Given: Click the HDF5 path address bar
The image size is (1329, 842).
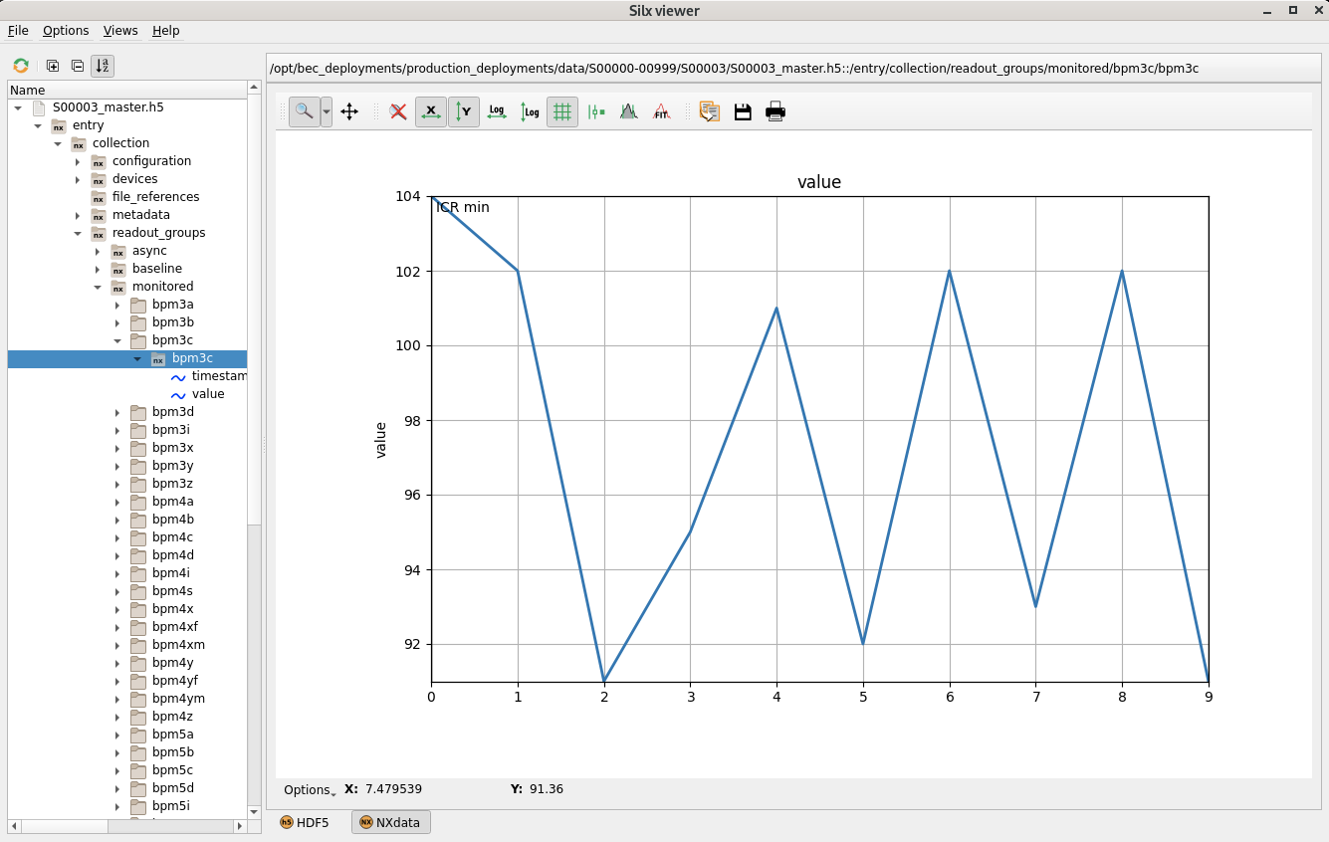Looking at the screenshot, I should tap(793, 69).
